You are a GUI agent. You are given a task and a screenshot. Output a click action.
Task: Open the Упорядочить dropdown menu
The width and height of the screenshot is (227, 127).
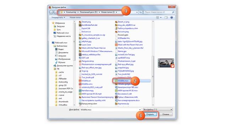coord(58,17)
